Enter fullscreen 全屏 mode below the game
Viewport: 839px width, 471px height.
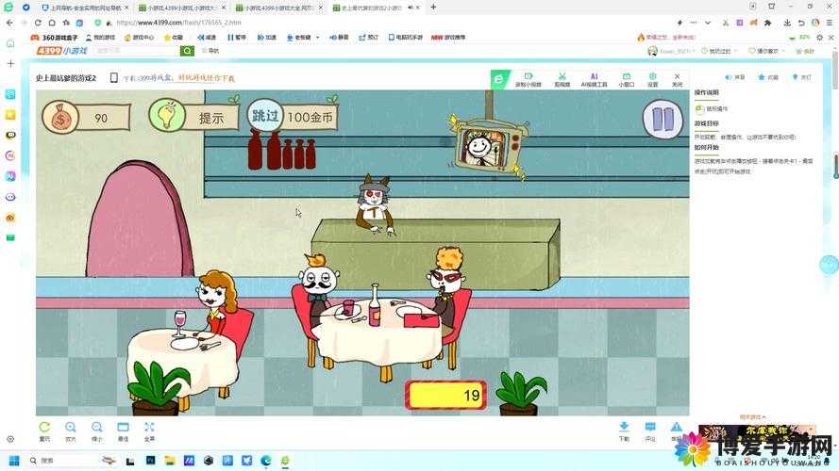(x=149, y=430)
